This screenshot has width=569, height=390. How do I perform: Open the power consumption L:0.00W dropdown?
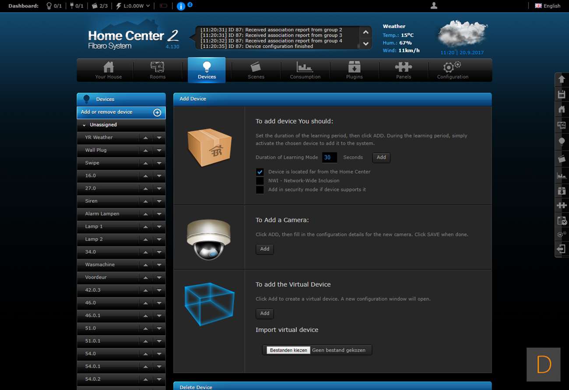[133, 6]
